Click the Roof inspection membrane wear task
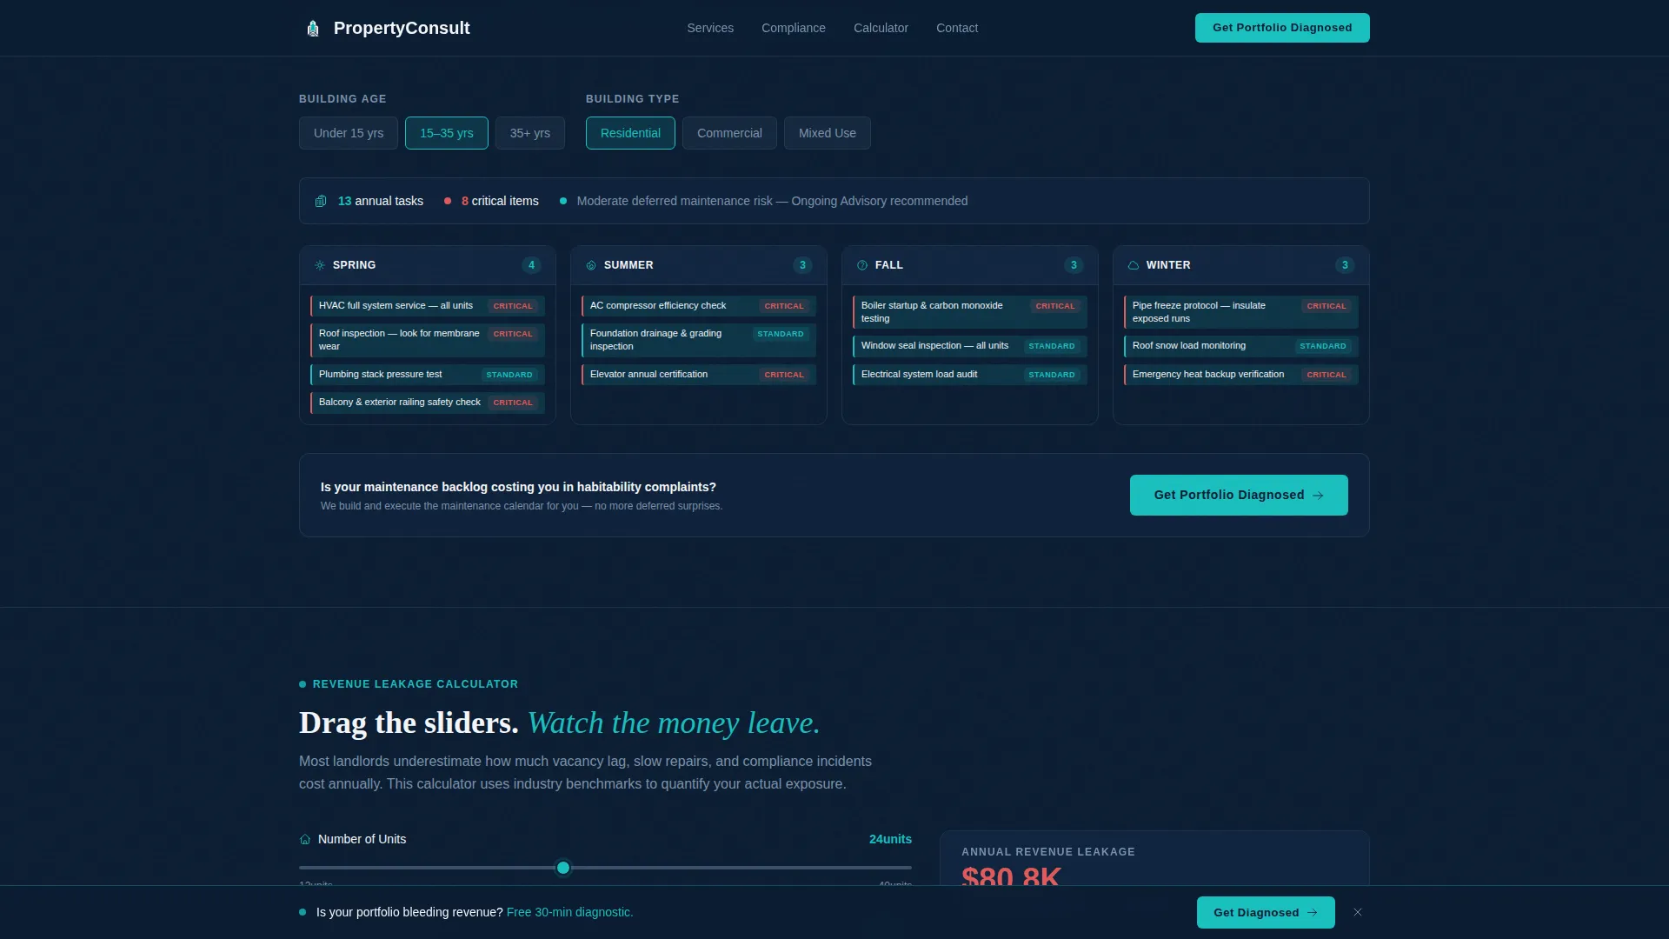1669x939 pixels. click(428, 340)
